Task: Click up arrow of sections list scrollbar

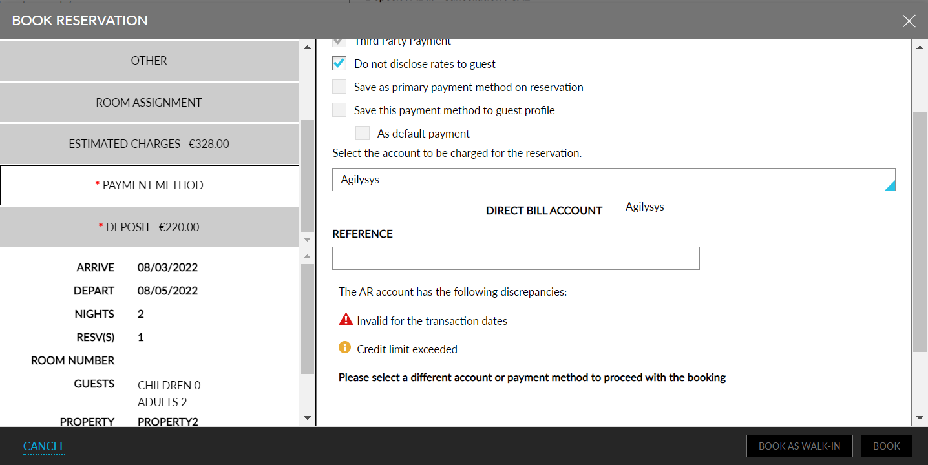Action: 308,47
